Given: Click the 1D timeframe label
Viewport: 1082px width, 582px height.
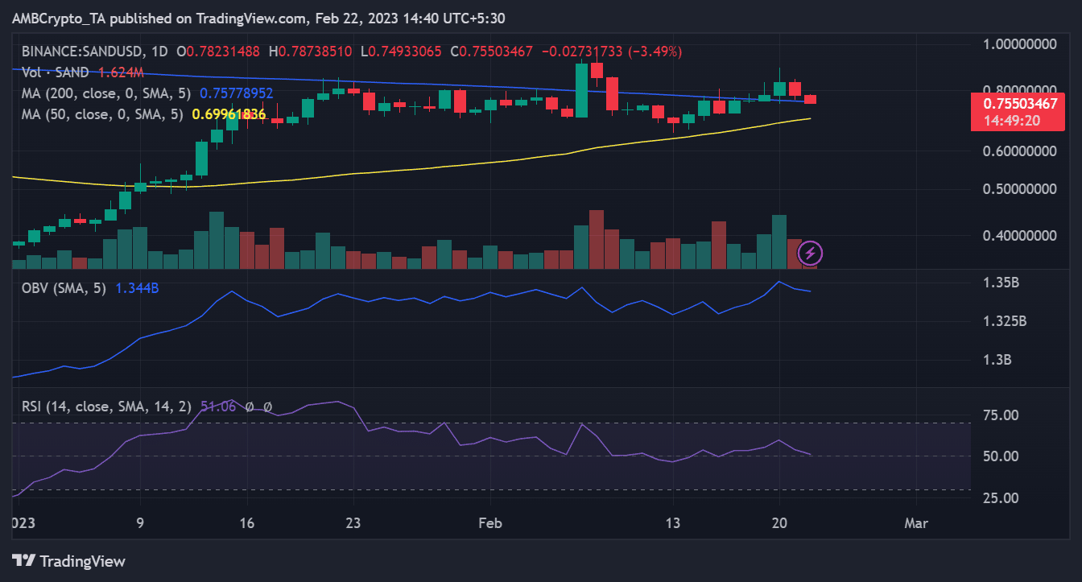Looking at the screenshot, I should 159,52.
